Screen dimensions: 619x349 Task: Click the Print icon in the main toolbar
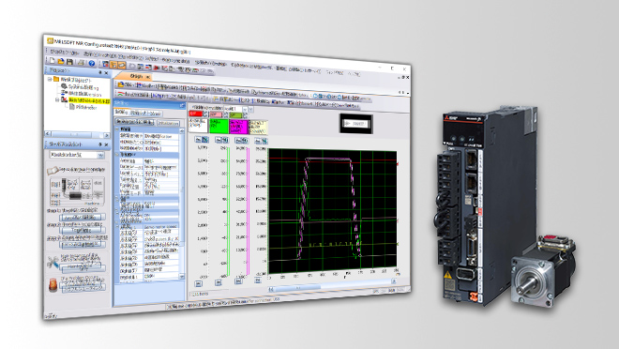[82, 62]
